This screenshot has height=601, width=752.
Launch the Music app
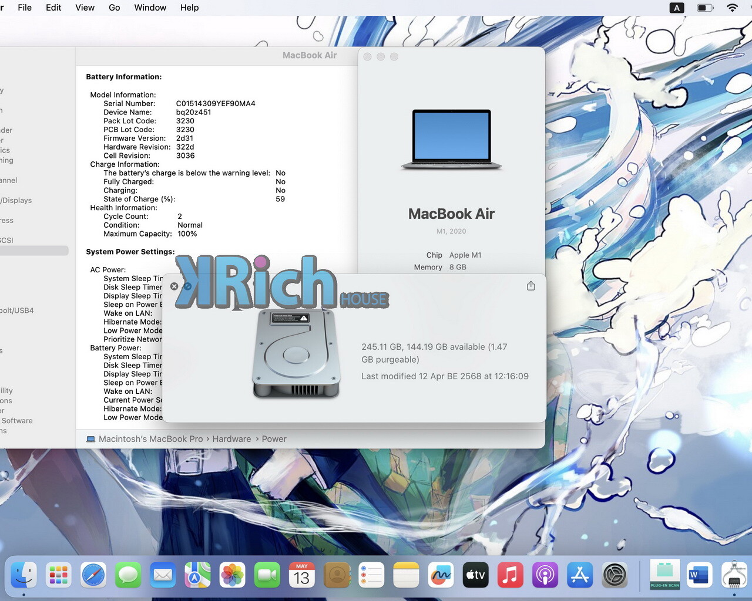pos(511,575)
